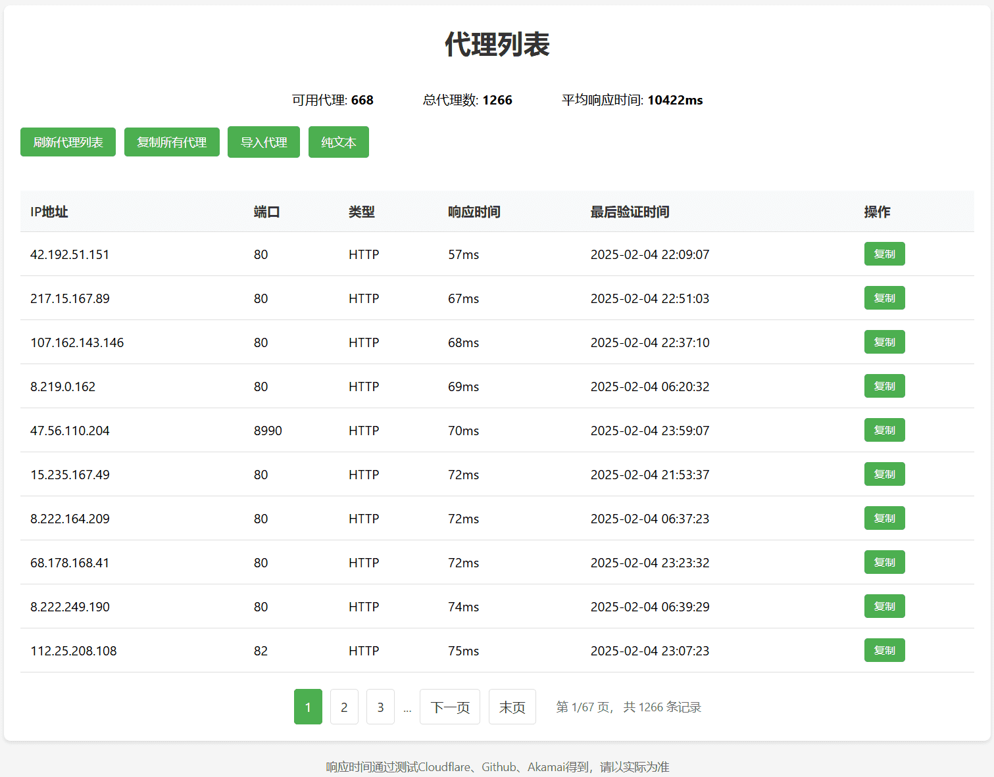The image size is (994, 777).
Task: Click the 复制所有代理 button
Action: coord(172,141)
